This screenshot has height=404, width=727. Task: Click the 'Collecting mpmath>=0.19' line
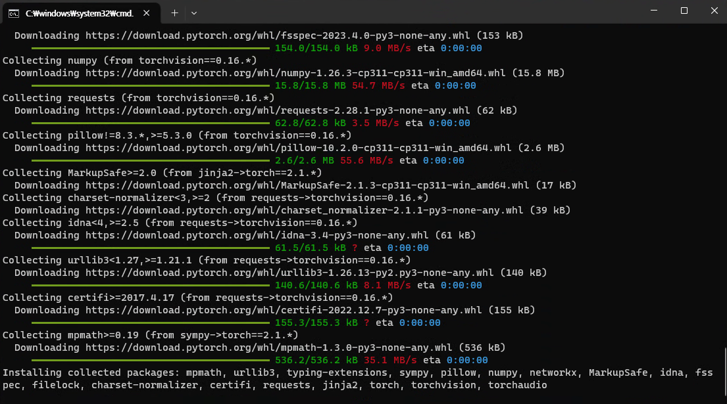click(150, 336)
